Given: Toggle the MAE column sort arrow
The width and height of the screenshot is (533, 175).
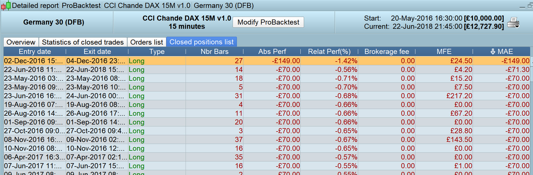Looking at the screenshot, I should [493, 52].
